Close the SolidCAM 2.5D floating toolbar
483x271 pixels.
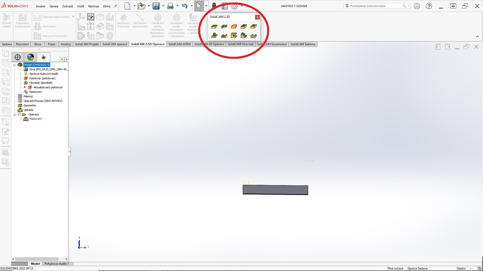[x=257, y=17]
